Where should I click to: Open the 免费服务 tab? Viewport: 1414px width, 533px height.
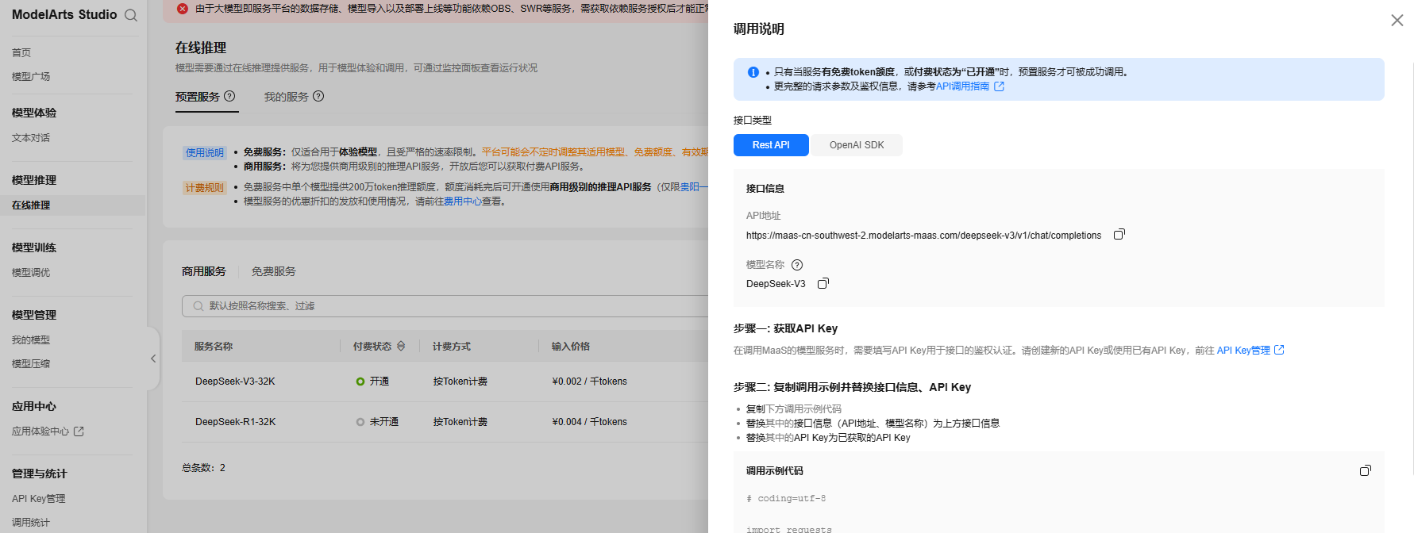(274, 271)
